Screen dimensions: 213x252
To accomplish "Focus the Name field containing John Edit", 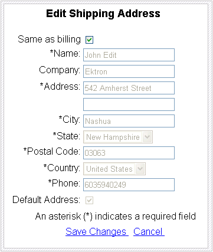I will pyautogui.click(x=129, y=55).
